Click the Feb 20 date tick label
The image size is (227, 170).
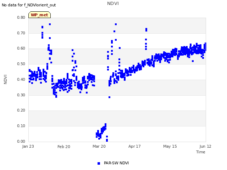pos(64,147)
